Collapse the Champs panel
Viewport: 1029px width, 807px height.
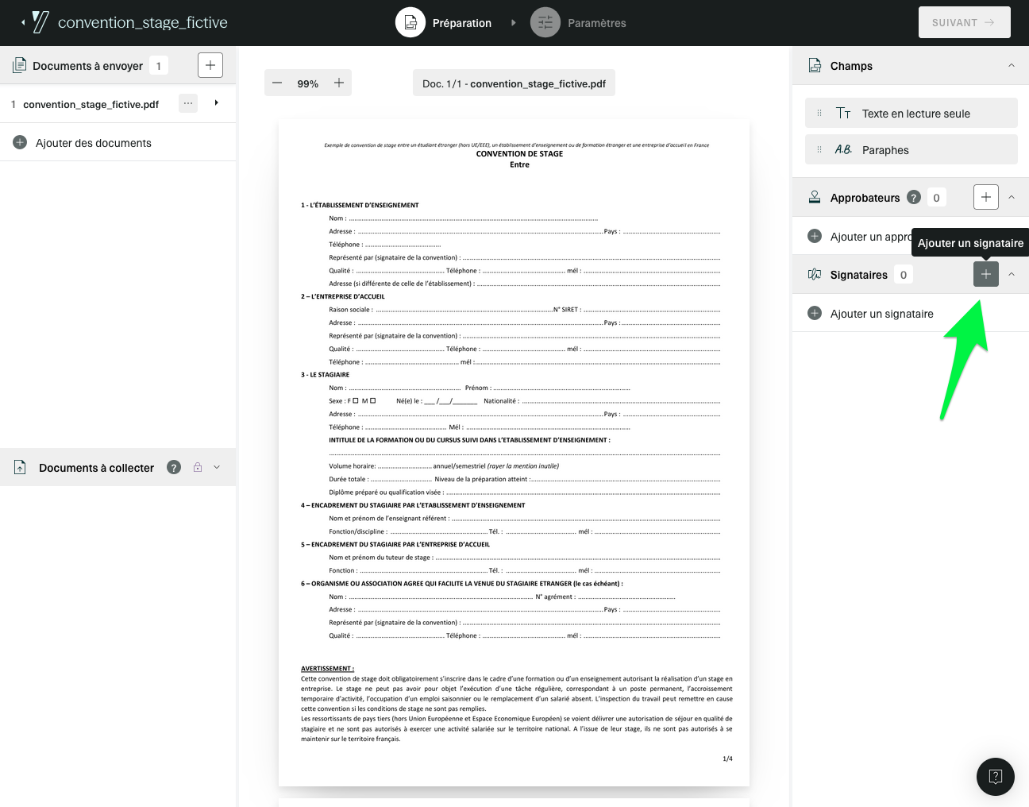point(1011,65)
